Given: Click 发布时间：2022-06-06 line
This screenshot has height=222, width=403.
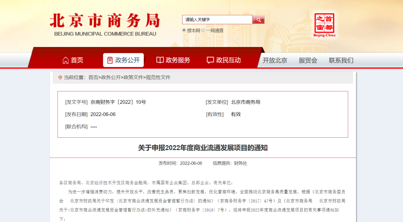Looking at the screenshot, I should click(180, 163).
